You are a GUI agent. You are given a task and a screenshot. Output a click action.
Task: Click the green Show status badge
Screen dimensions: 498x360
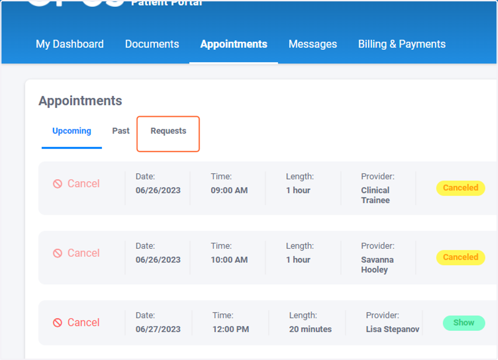(x=464, y=323)
